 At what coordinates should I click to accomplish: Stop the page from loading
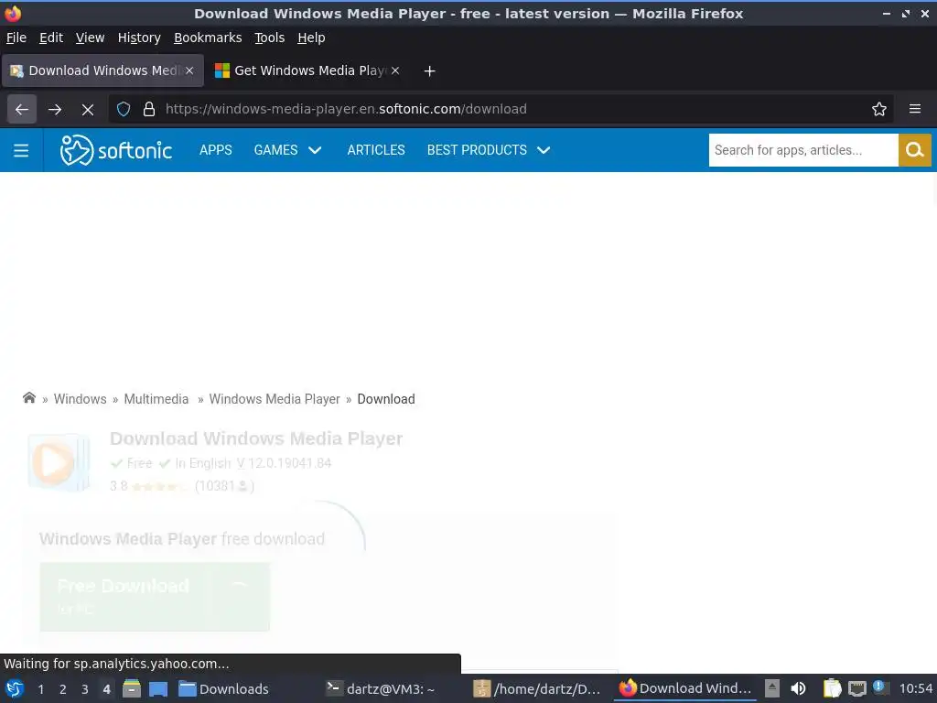(x=88, y=110)
